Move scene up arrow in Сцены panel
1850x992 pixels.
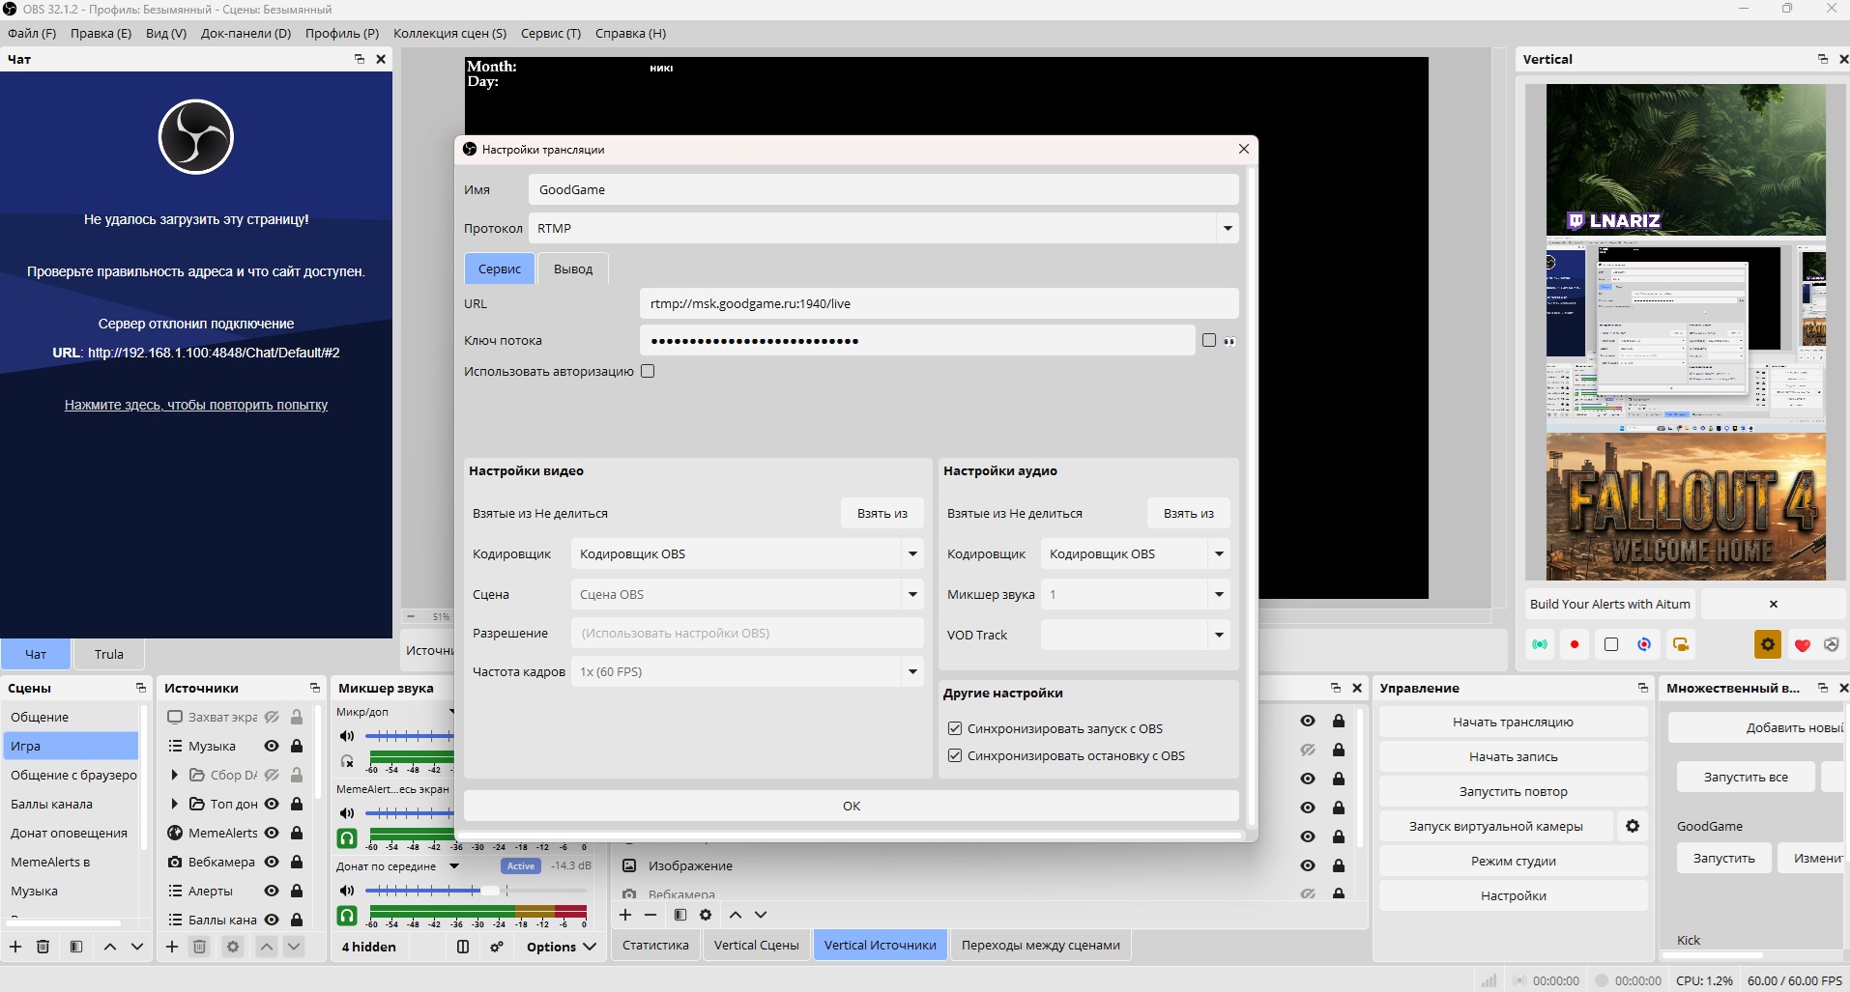tap(110, 947)
